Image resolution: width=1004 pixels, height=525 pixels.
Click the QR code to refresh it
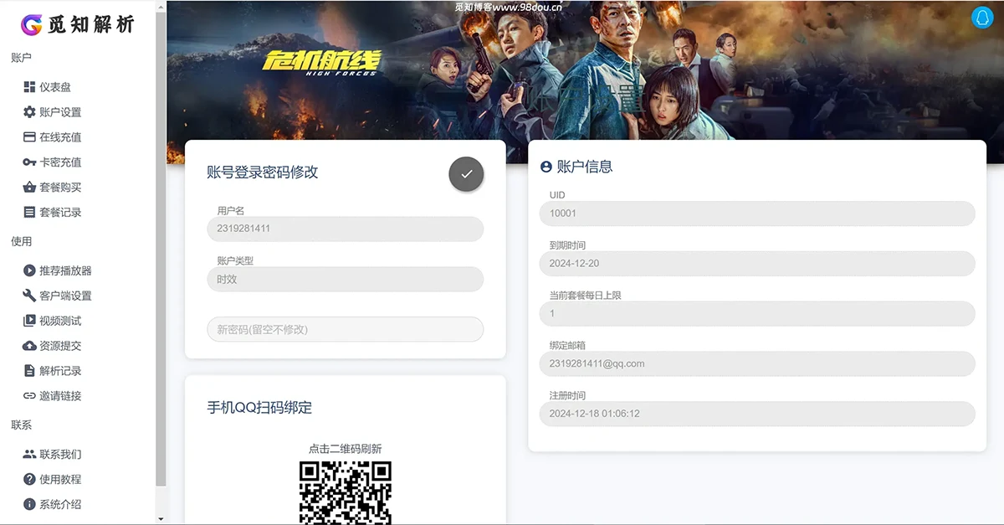click(x=346, y=492)
